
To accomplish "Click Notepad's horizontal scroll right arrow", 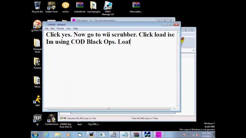I will tap(175, 109).
